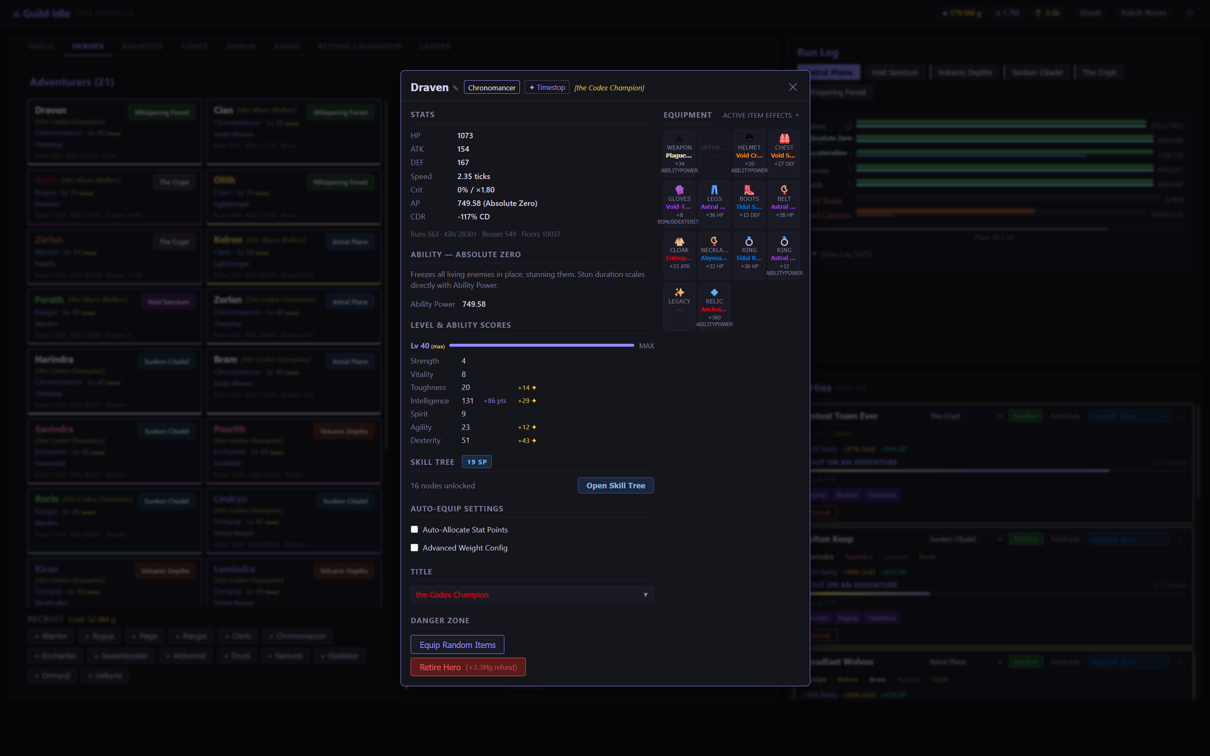
Task: Click the Runs 563 · Kills 28301 summary line
Action: [x=485, y=234]
